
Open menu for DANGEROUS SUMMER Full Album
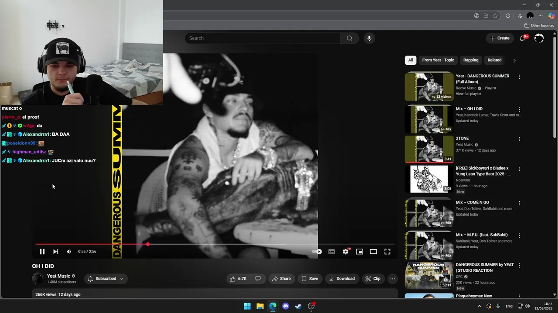coord(519,77)
